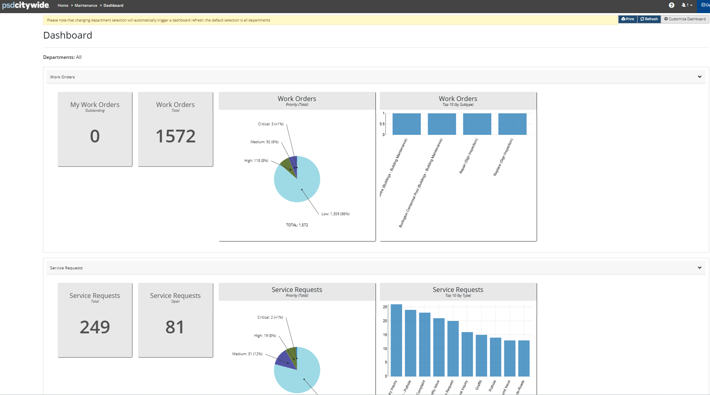Viewport: 710px width, 395px height.
Task: Click the psdcitywide logo
Action: click(x=25, y=5)
